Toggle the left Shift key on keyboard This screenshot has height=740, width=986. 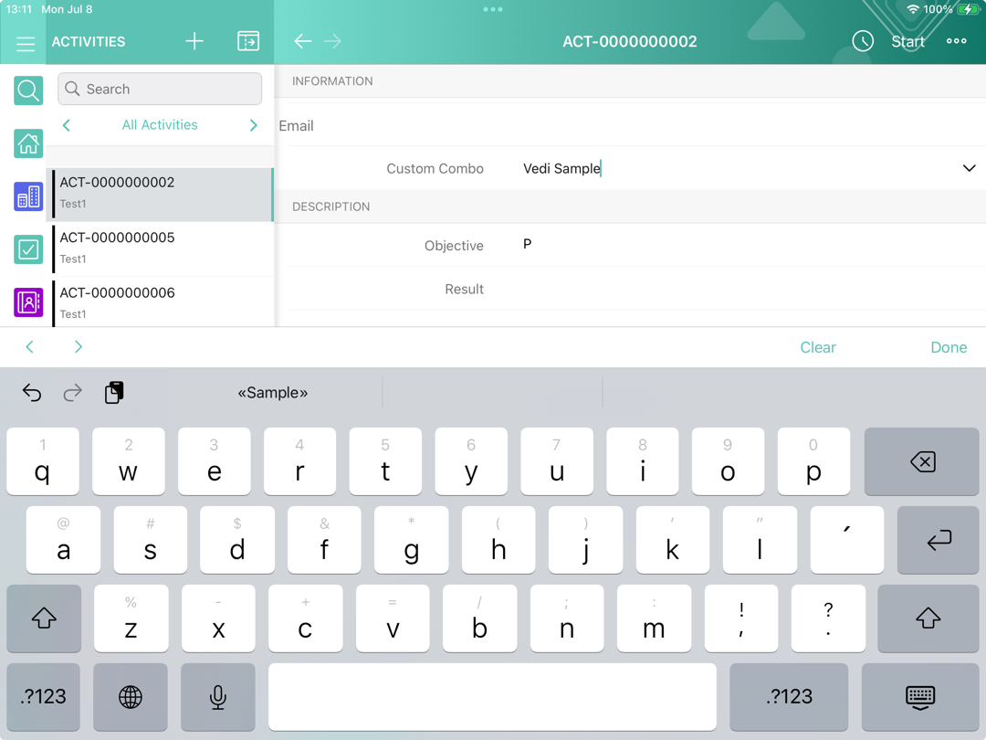click(x=44, y=618)
